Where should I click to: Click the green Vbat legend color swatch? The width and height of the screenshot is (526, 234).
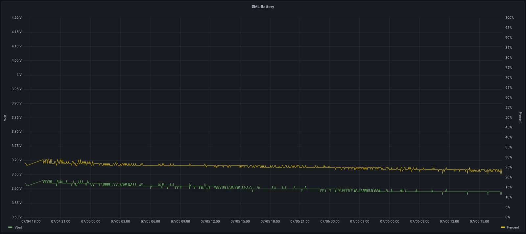pos(10,227)
